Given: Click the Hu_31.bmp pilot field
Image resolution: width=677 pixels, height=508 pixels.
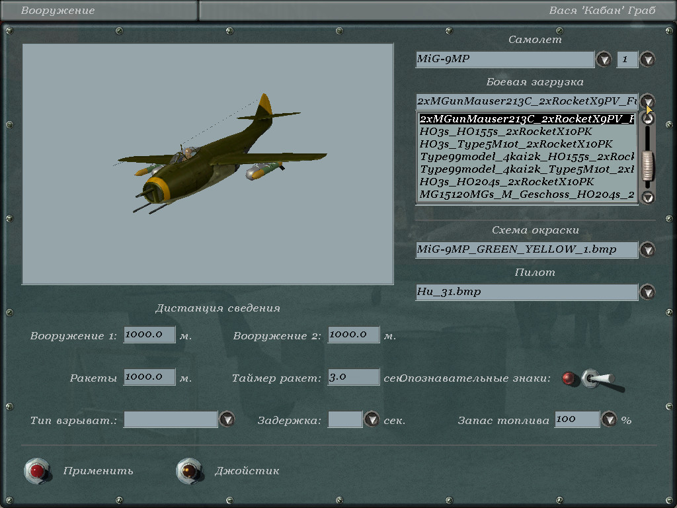Looking at the screenshot, I should coord(527,292).
